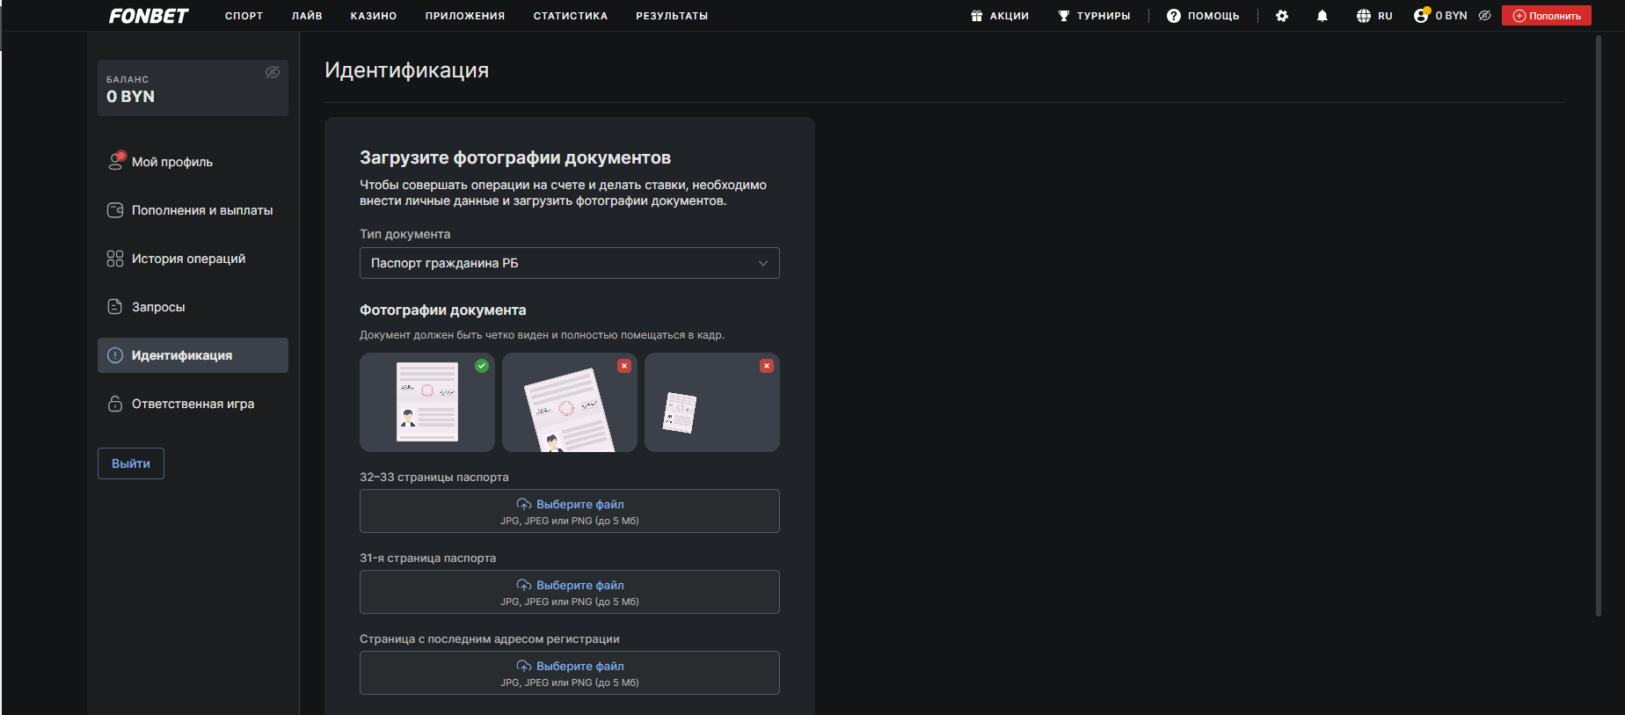Open RU language selector

coord(1374,16)
